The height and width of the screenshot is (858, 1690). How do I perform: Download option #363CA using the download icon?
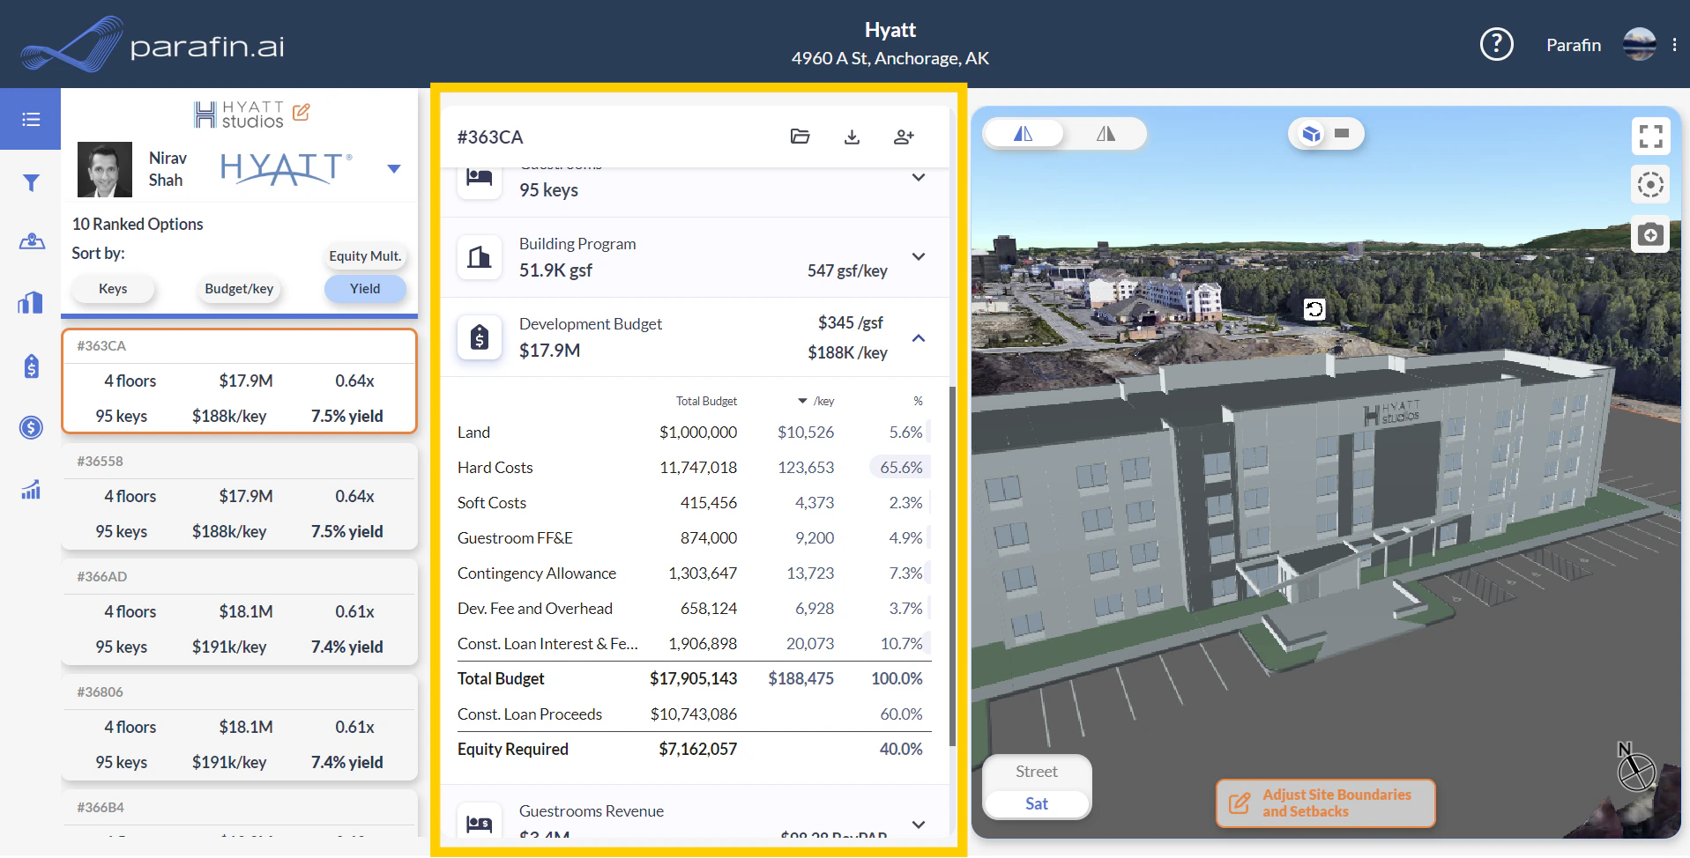click(852, 137)
